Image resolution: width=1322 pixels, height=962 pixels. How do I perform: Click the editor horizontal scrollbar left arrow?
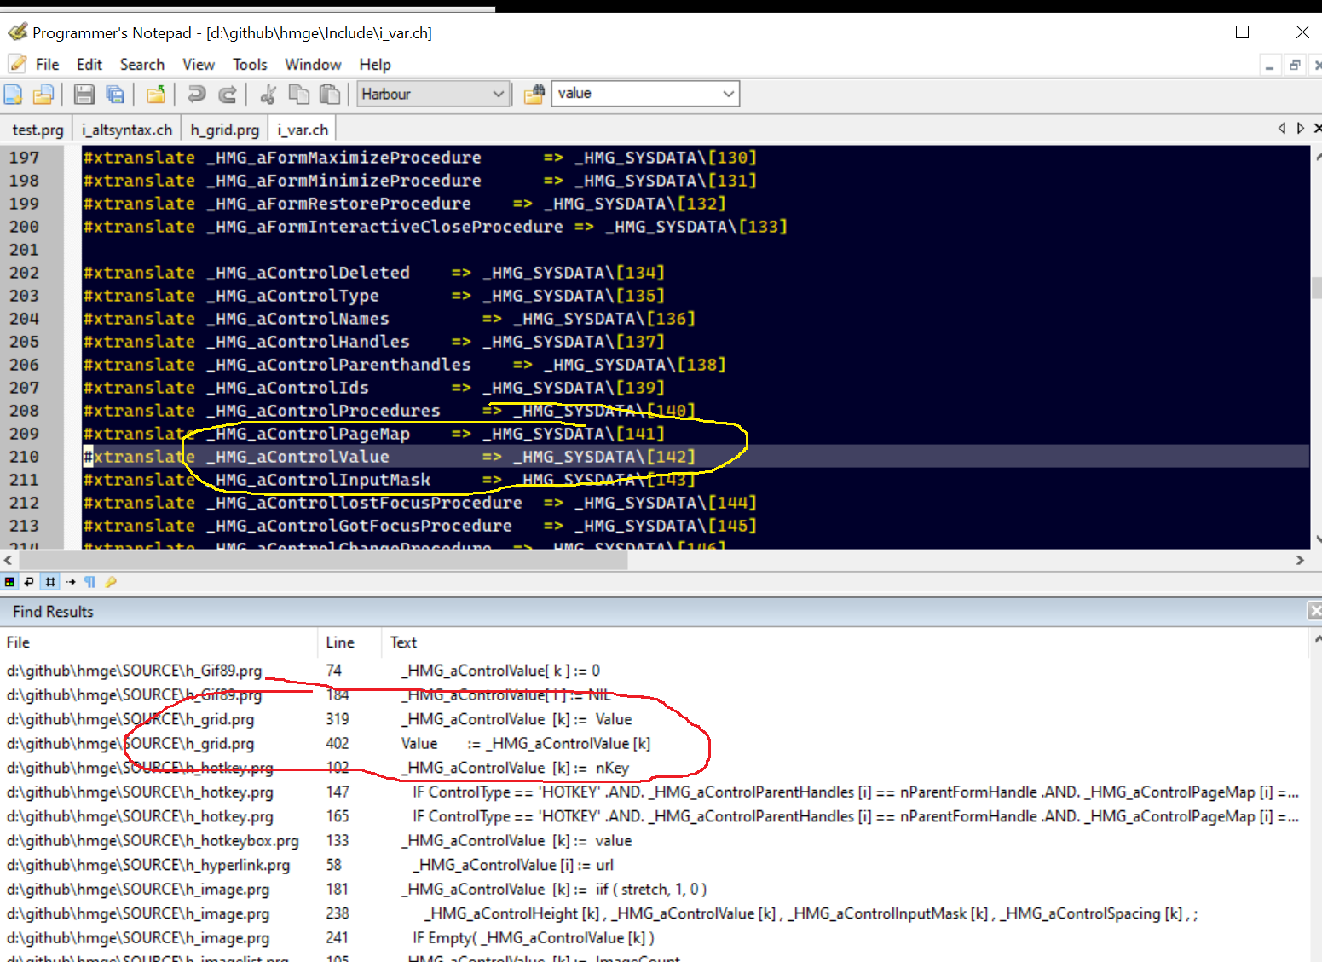point(9,560)
